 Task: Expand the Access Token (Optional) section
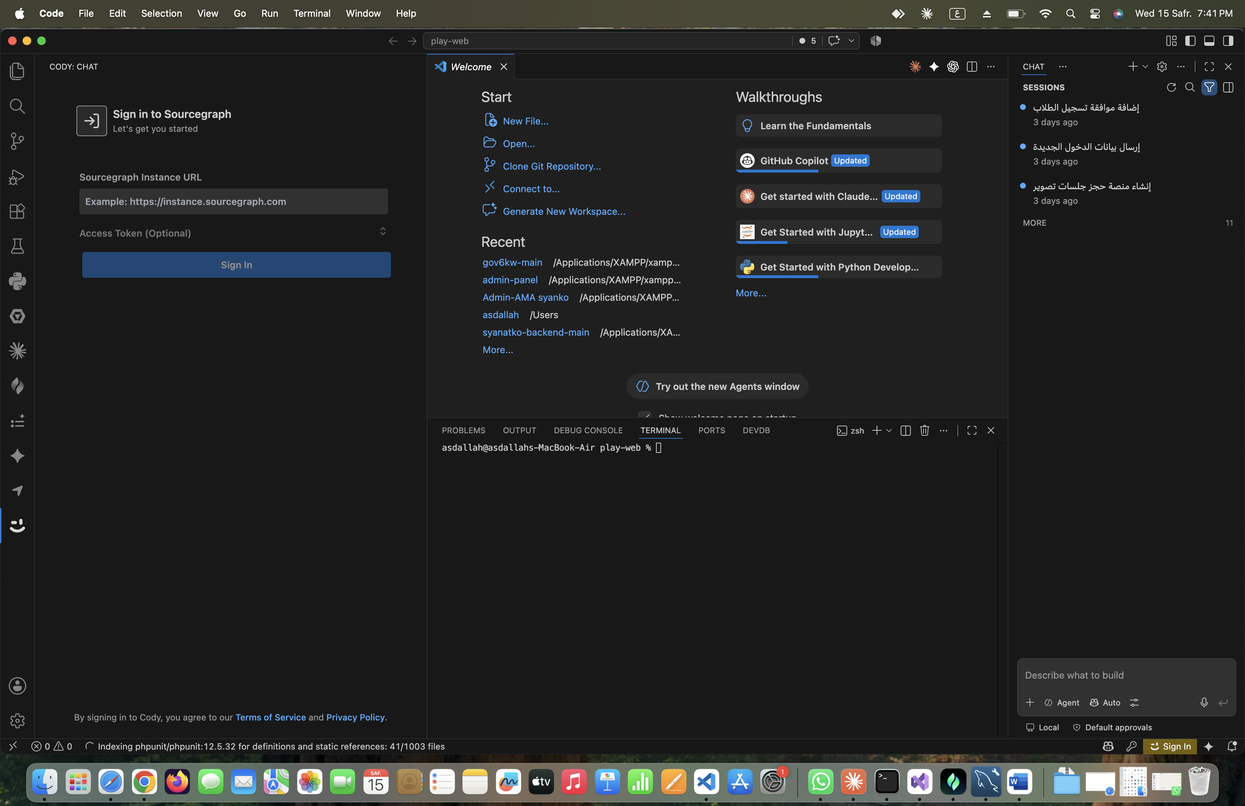(233, 233)
